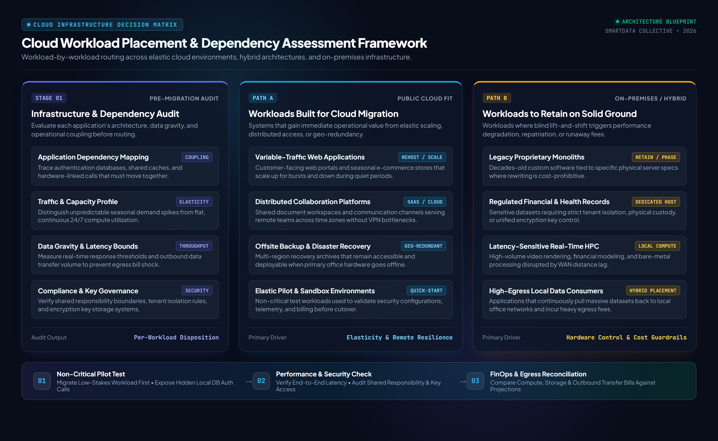Screen dimensions: 718x441
Task: Select Variable-Traffic Web Applications heading
Action: coord(310,157)
